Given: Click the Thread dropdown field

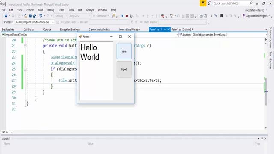Looking at the screenshot, I should coord(109,22).
